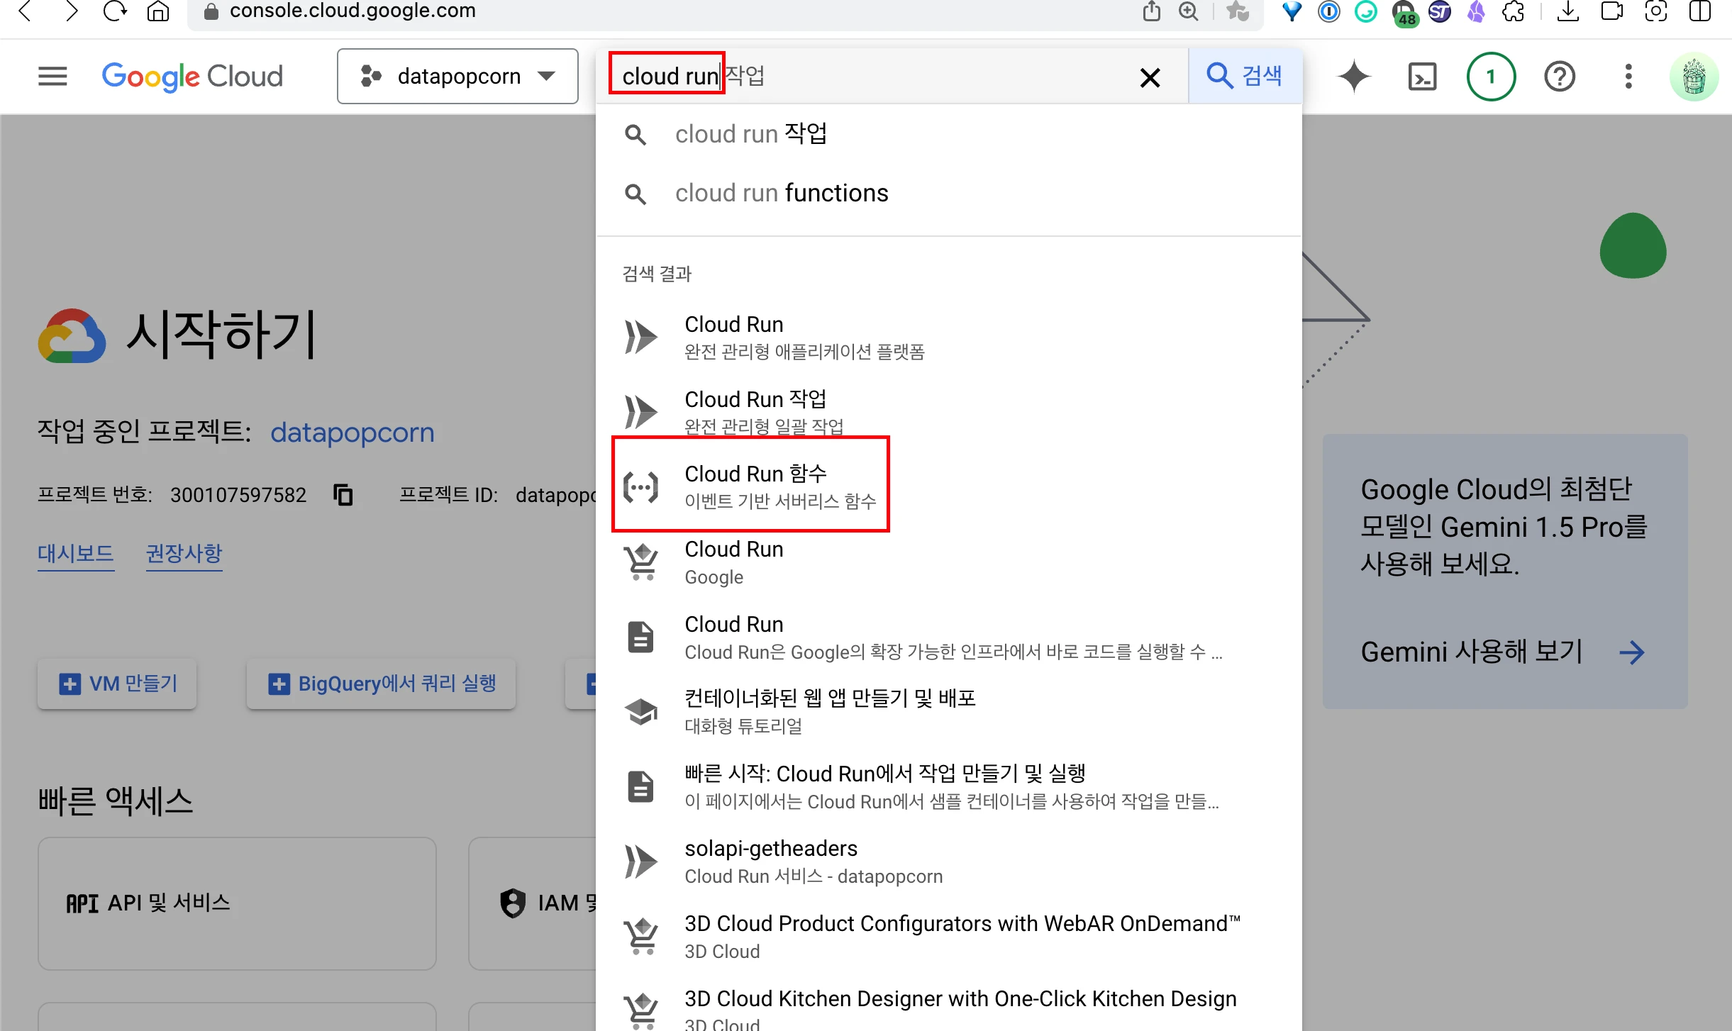
Task: Select the suggestion cloud run 작업
Action: (949, 134)
